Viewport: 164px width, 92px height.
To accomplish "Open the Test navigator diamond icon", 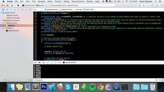I will (x=18, y=10).
